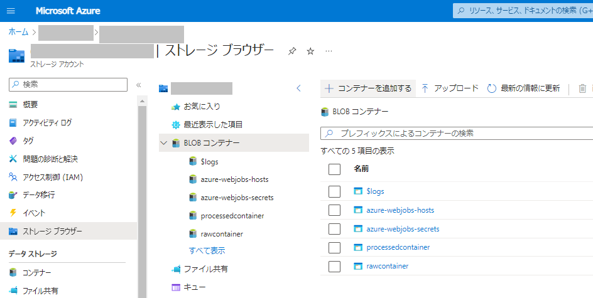Click the left menu 検索 search field
The width and height of the screenshot is (593, 298).
tap(68, 85)
